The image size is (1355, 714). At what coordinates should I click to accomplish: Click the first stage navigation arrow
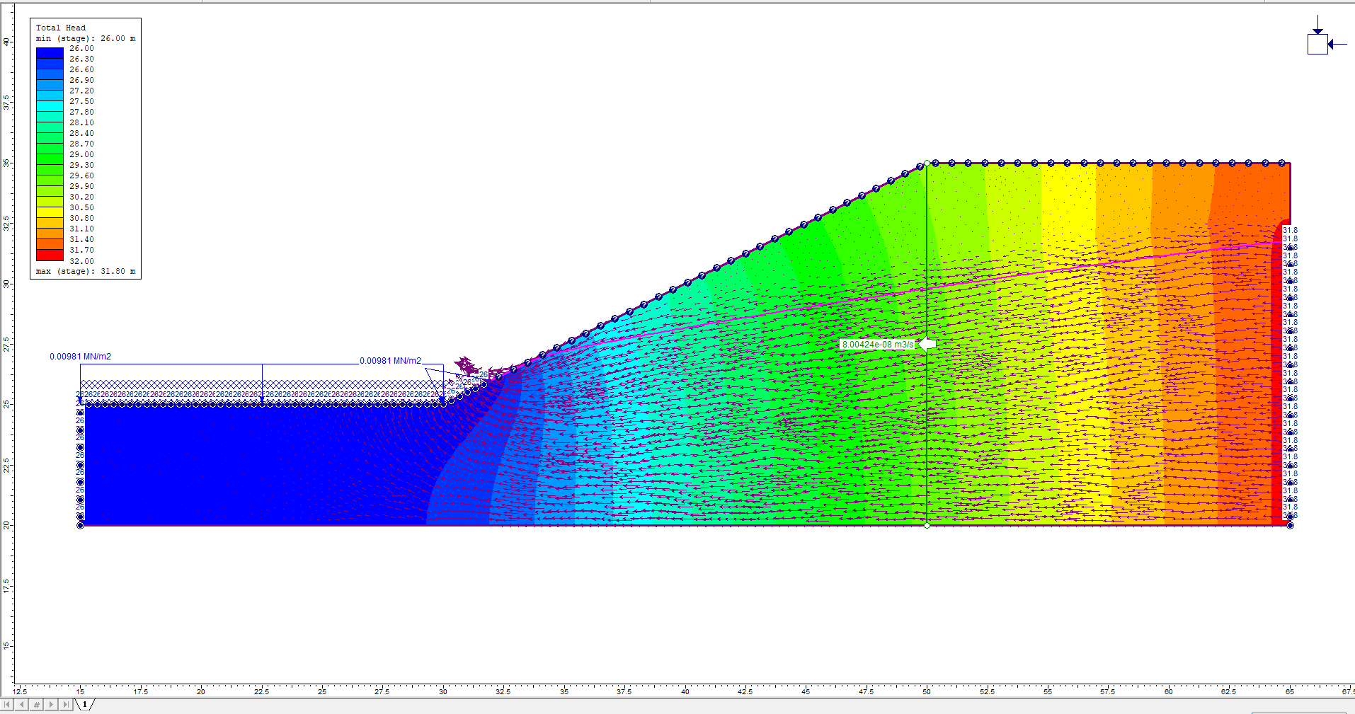(x=8, y=705)
